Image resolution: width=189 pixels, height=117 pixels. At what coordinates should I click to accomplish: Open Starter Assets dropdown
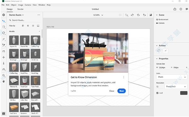16,15
